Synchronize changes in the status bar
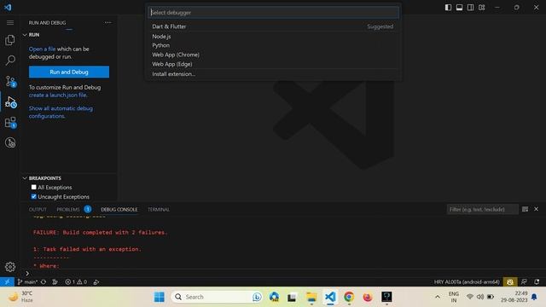This screenshot has height=307, width=546. pos(44,281)
